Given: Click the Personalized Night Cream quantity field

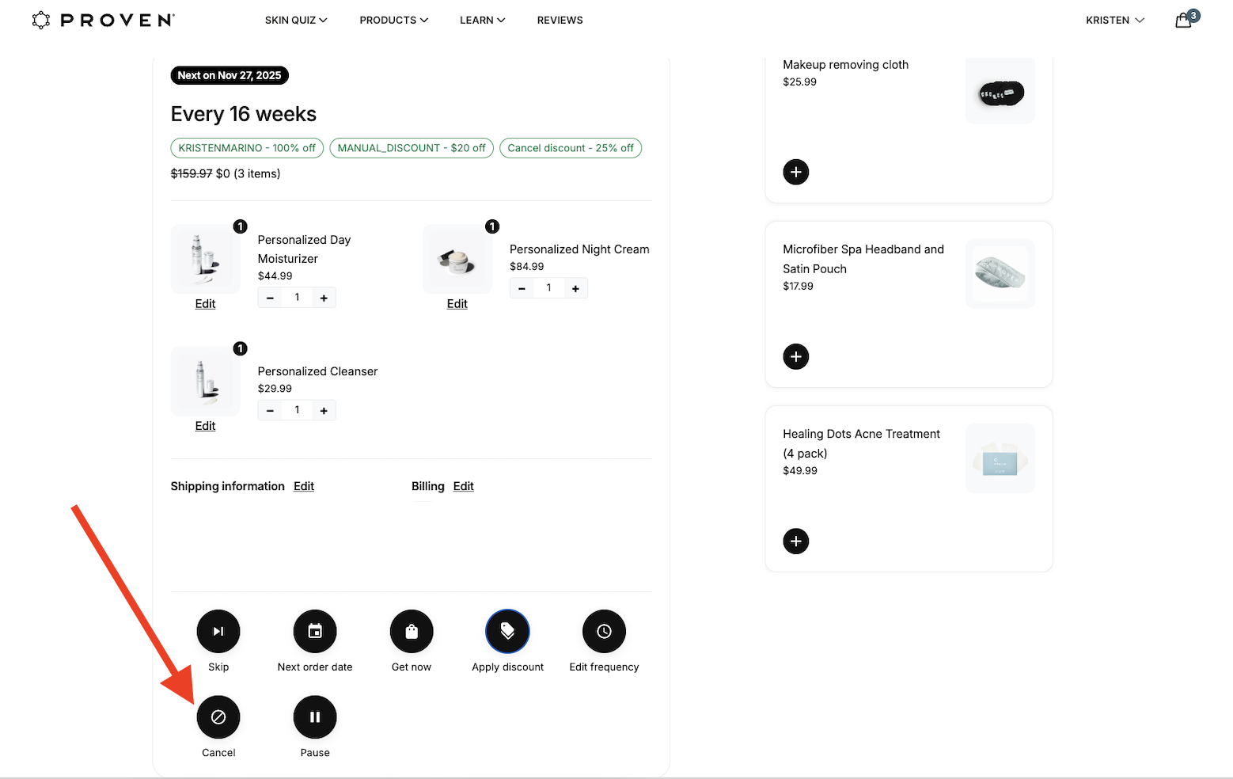Looking at the screenshot, I should click(x=548, y=288).
